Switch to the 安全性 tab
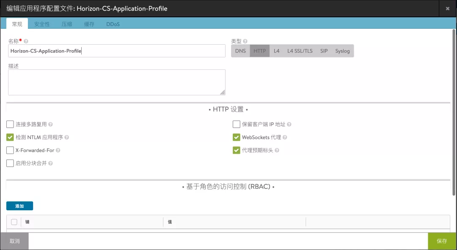 coord(42,24)
